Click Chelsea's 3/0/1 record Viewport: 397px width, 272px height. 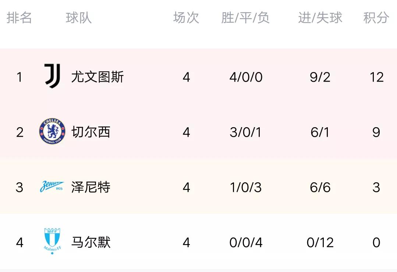245,132
